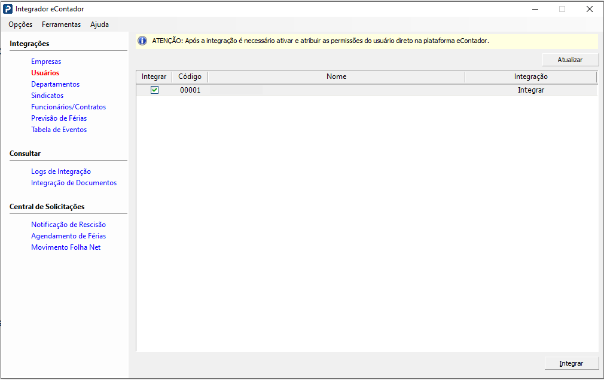Viewport: 604px width, 380px height.
Task: Click the blue information icon in attention banner
Action: point(142,41)
